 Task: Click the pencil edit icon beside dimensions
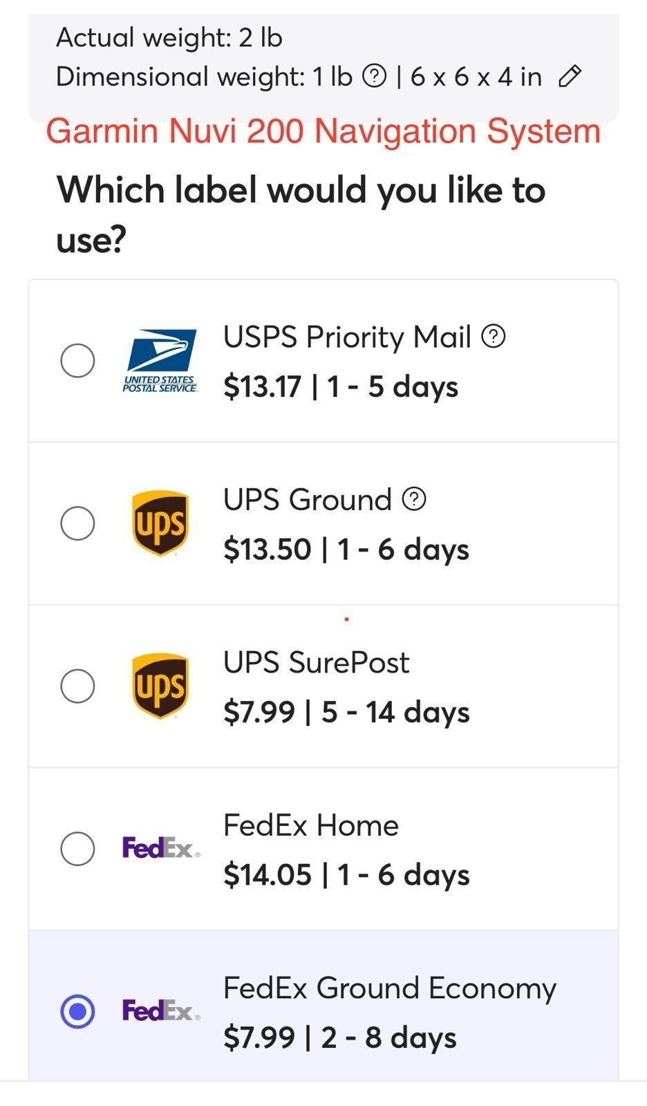pos(570,76)
